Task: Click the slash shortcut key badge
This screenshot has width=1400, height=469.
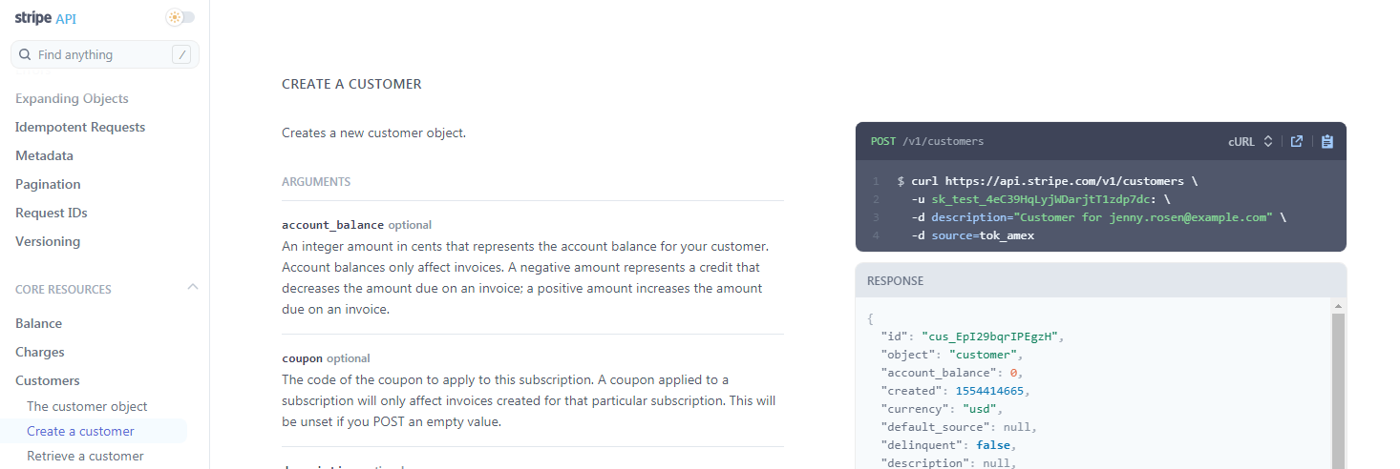Action: 181,55
